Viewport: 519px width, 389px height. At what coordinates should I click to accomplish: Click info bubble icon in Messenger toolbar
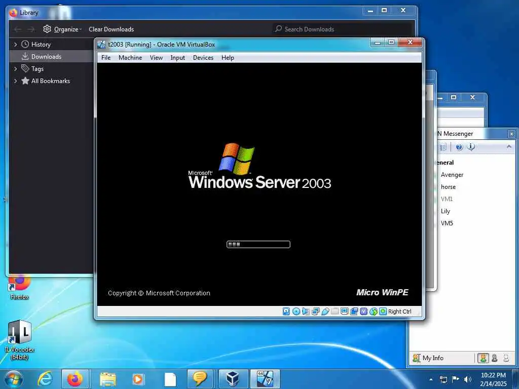click(x=471, y=147)
